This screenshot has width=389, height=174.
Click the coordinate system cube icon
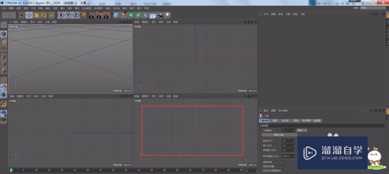pyautogui.click(x=83, y=16)
